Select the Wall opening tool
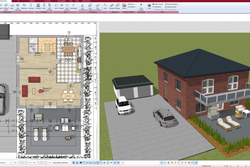This screenshot has height=167, width=250. [50, 7]
